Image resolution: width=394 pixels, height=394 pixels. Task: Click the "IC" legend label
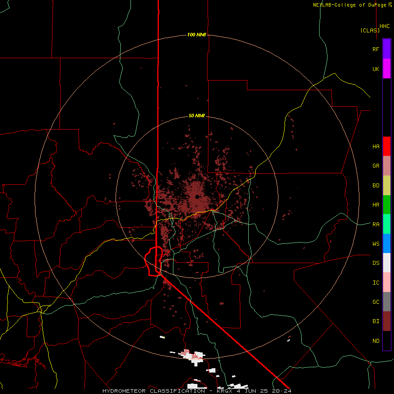click(x=376, y=283)
